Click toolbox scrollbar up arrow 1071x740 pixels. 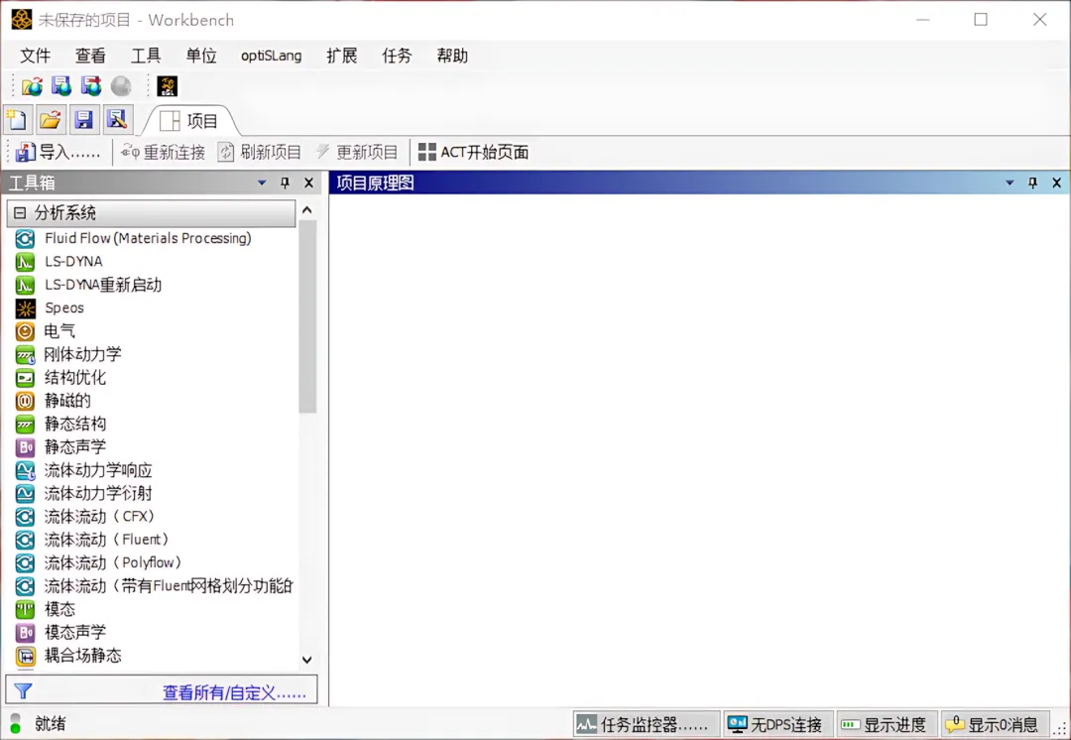pyautogui.click(x=307, y=210)
